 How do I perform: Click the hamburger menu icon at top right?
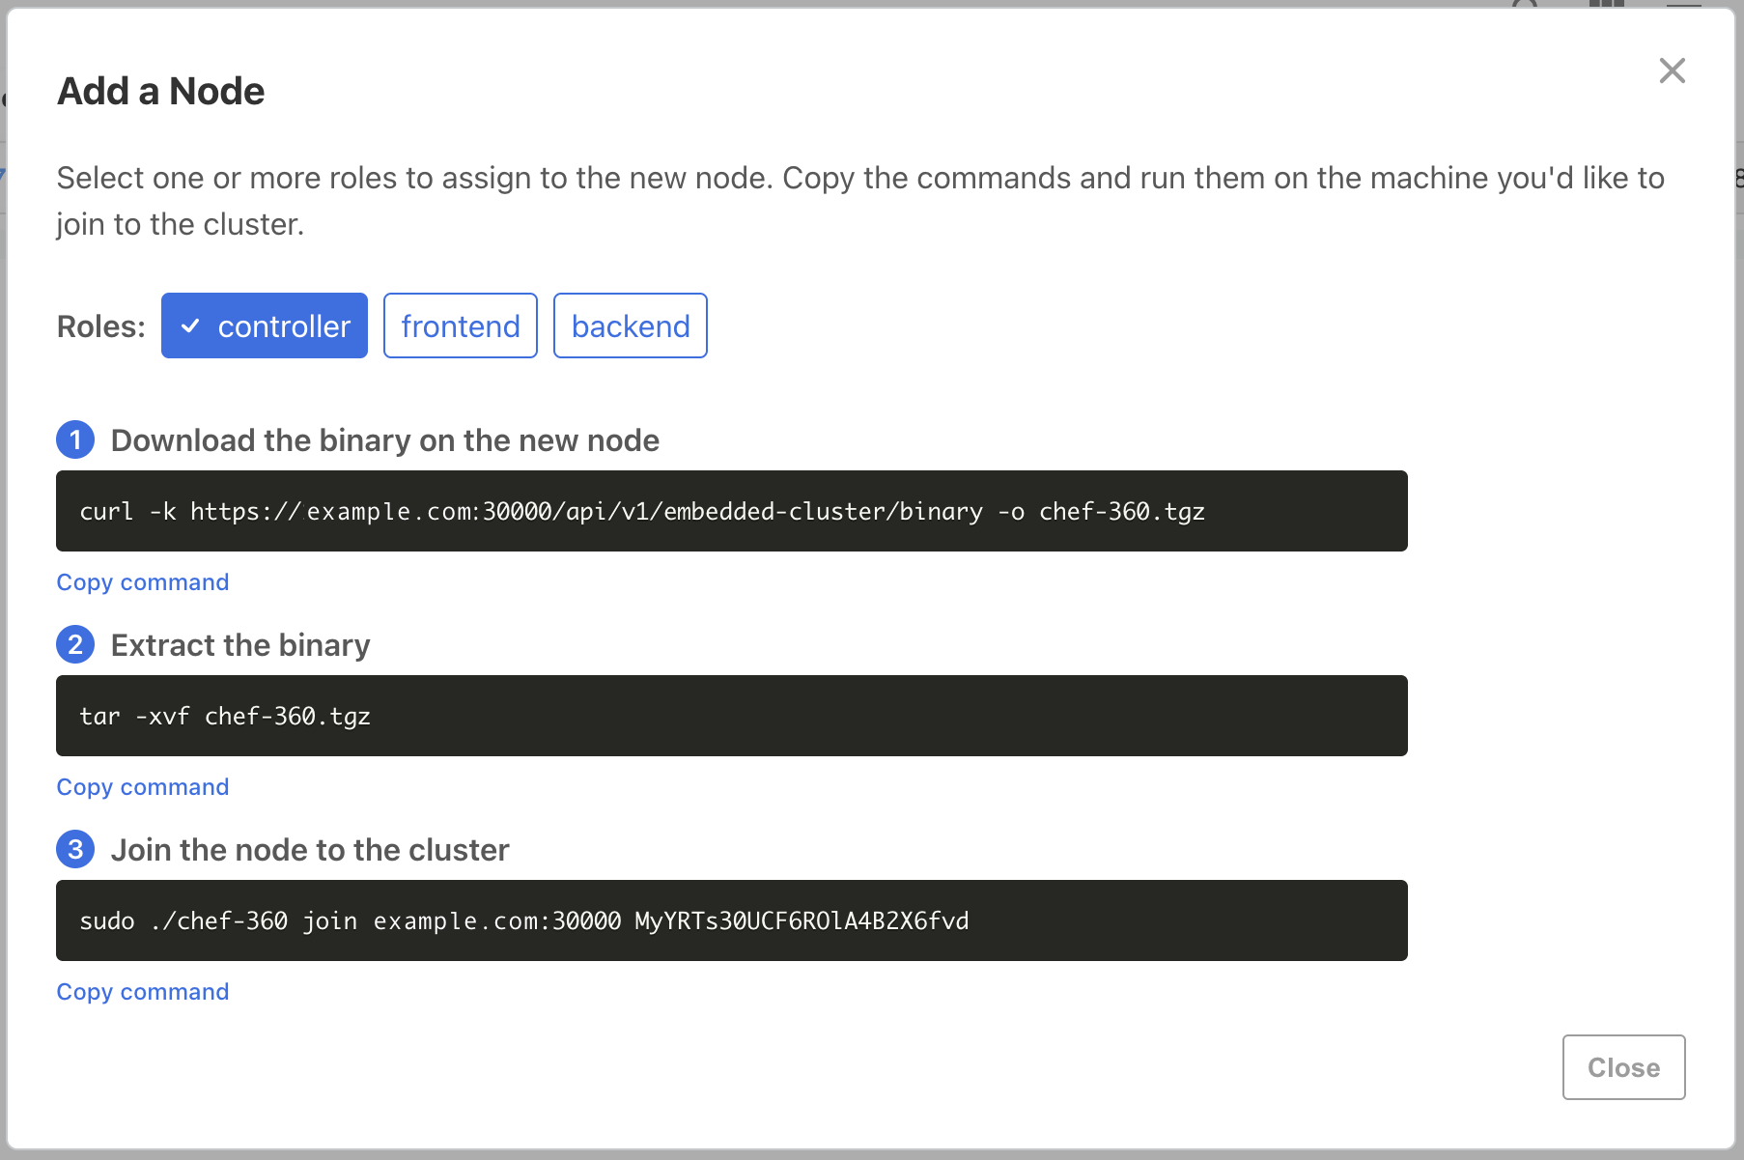tap(1684, 6)
